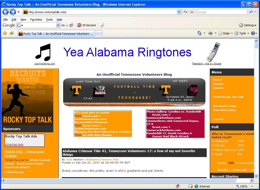Click Home in the site Menu

point(217,80)
